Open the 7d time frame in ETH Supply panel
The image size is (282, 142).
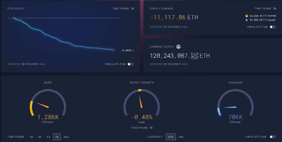pos(132,9)
